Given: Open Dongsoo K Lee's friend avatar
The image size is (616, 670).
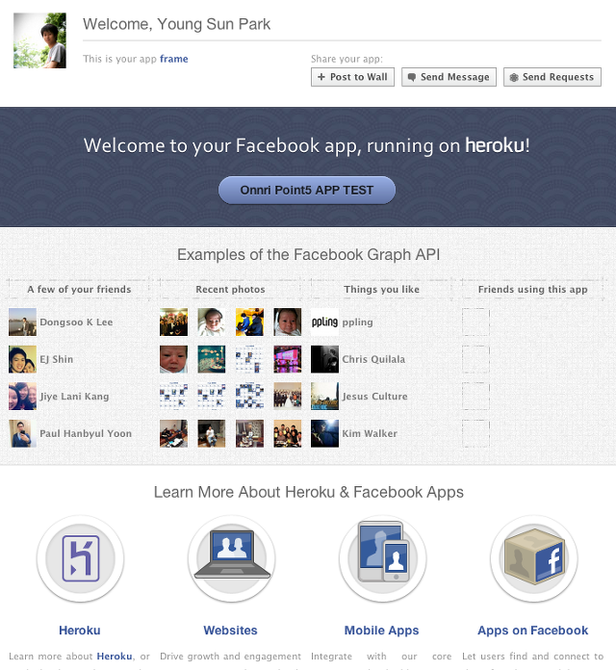Looking at the screenshot, I should [x=22, y=322].
